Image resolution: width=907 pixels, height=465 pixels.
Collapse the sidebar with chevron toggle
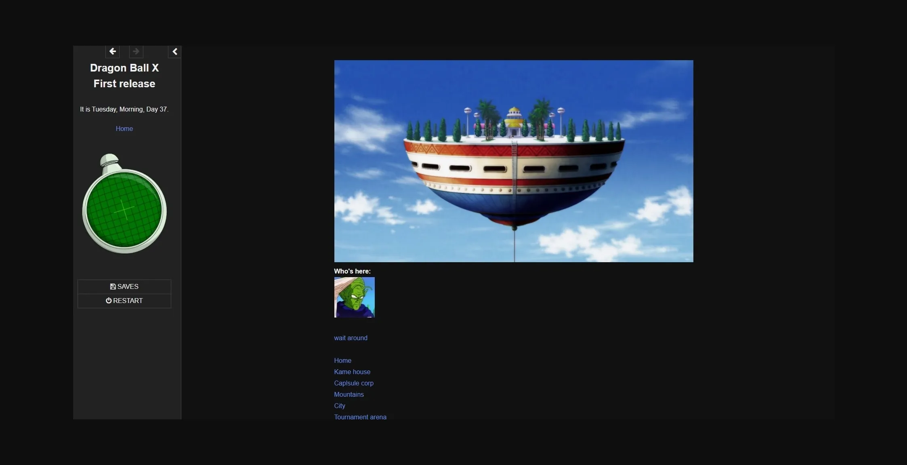tap(174, 51)
